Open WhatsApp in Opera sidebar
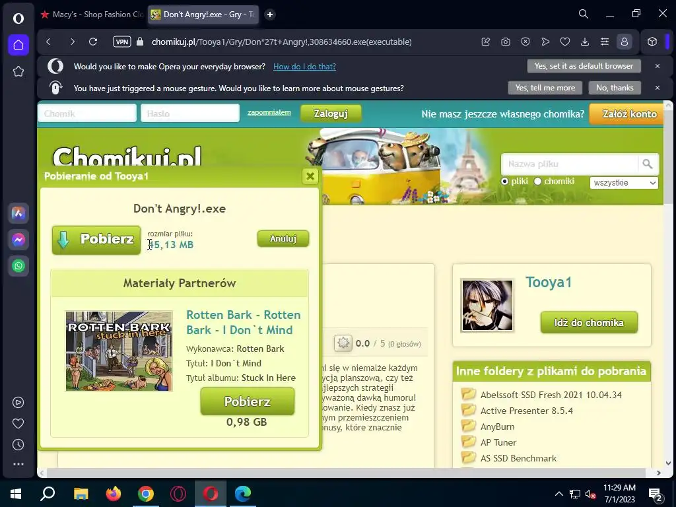Viewport: 676px width, 507px height. pyautogui.click(x=18, y=266)
